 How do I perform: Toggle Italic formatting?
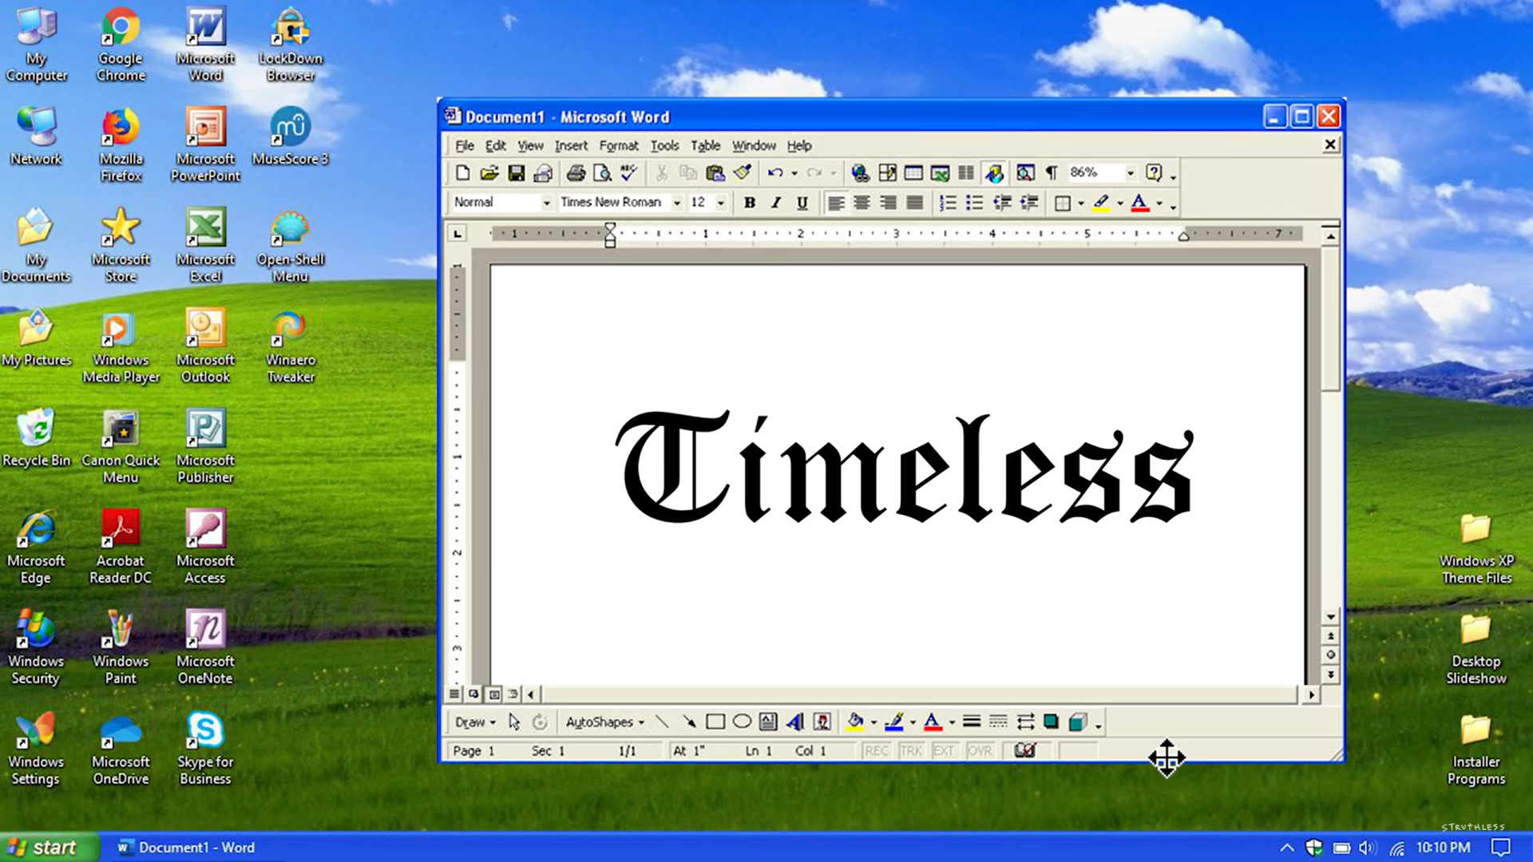point(775,203)
